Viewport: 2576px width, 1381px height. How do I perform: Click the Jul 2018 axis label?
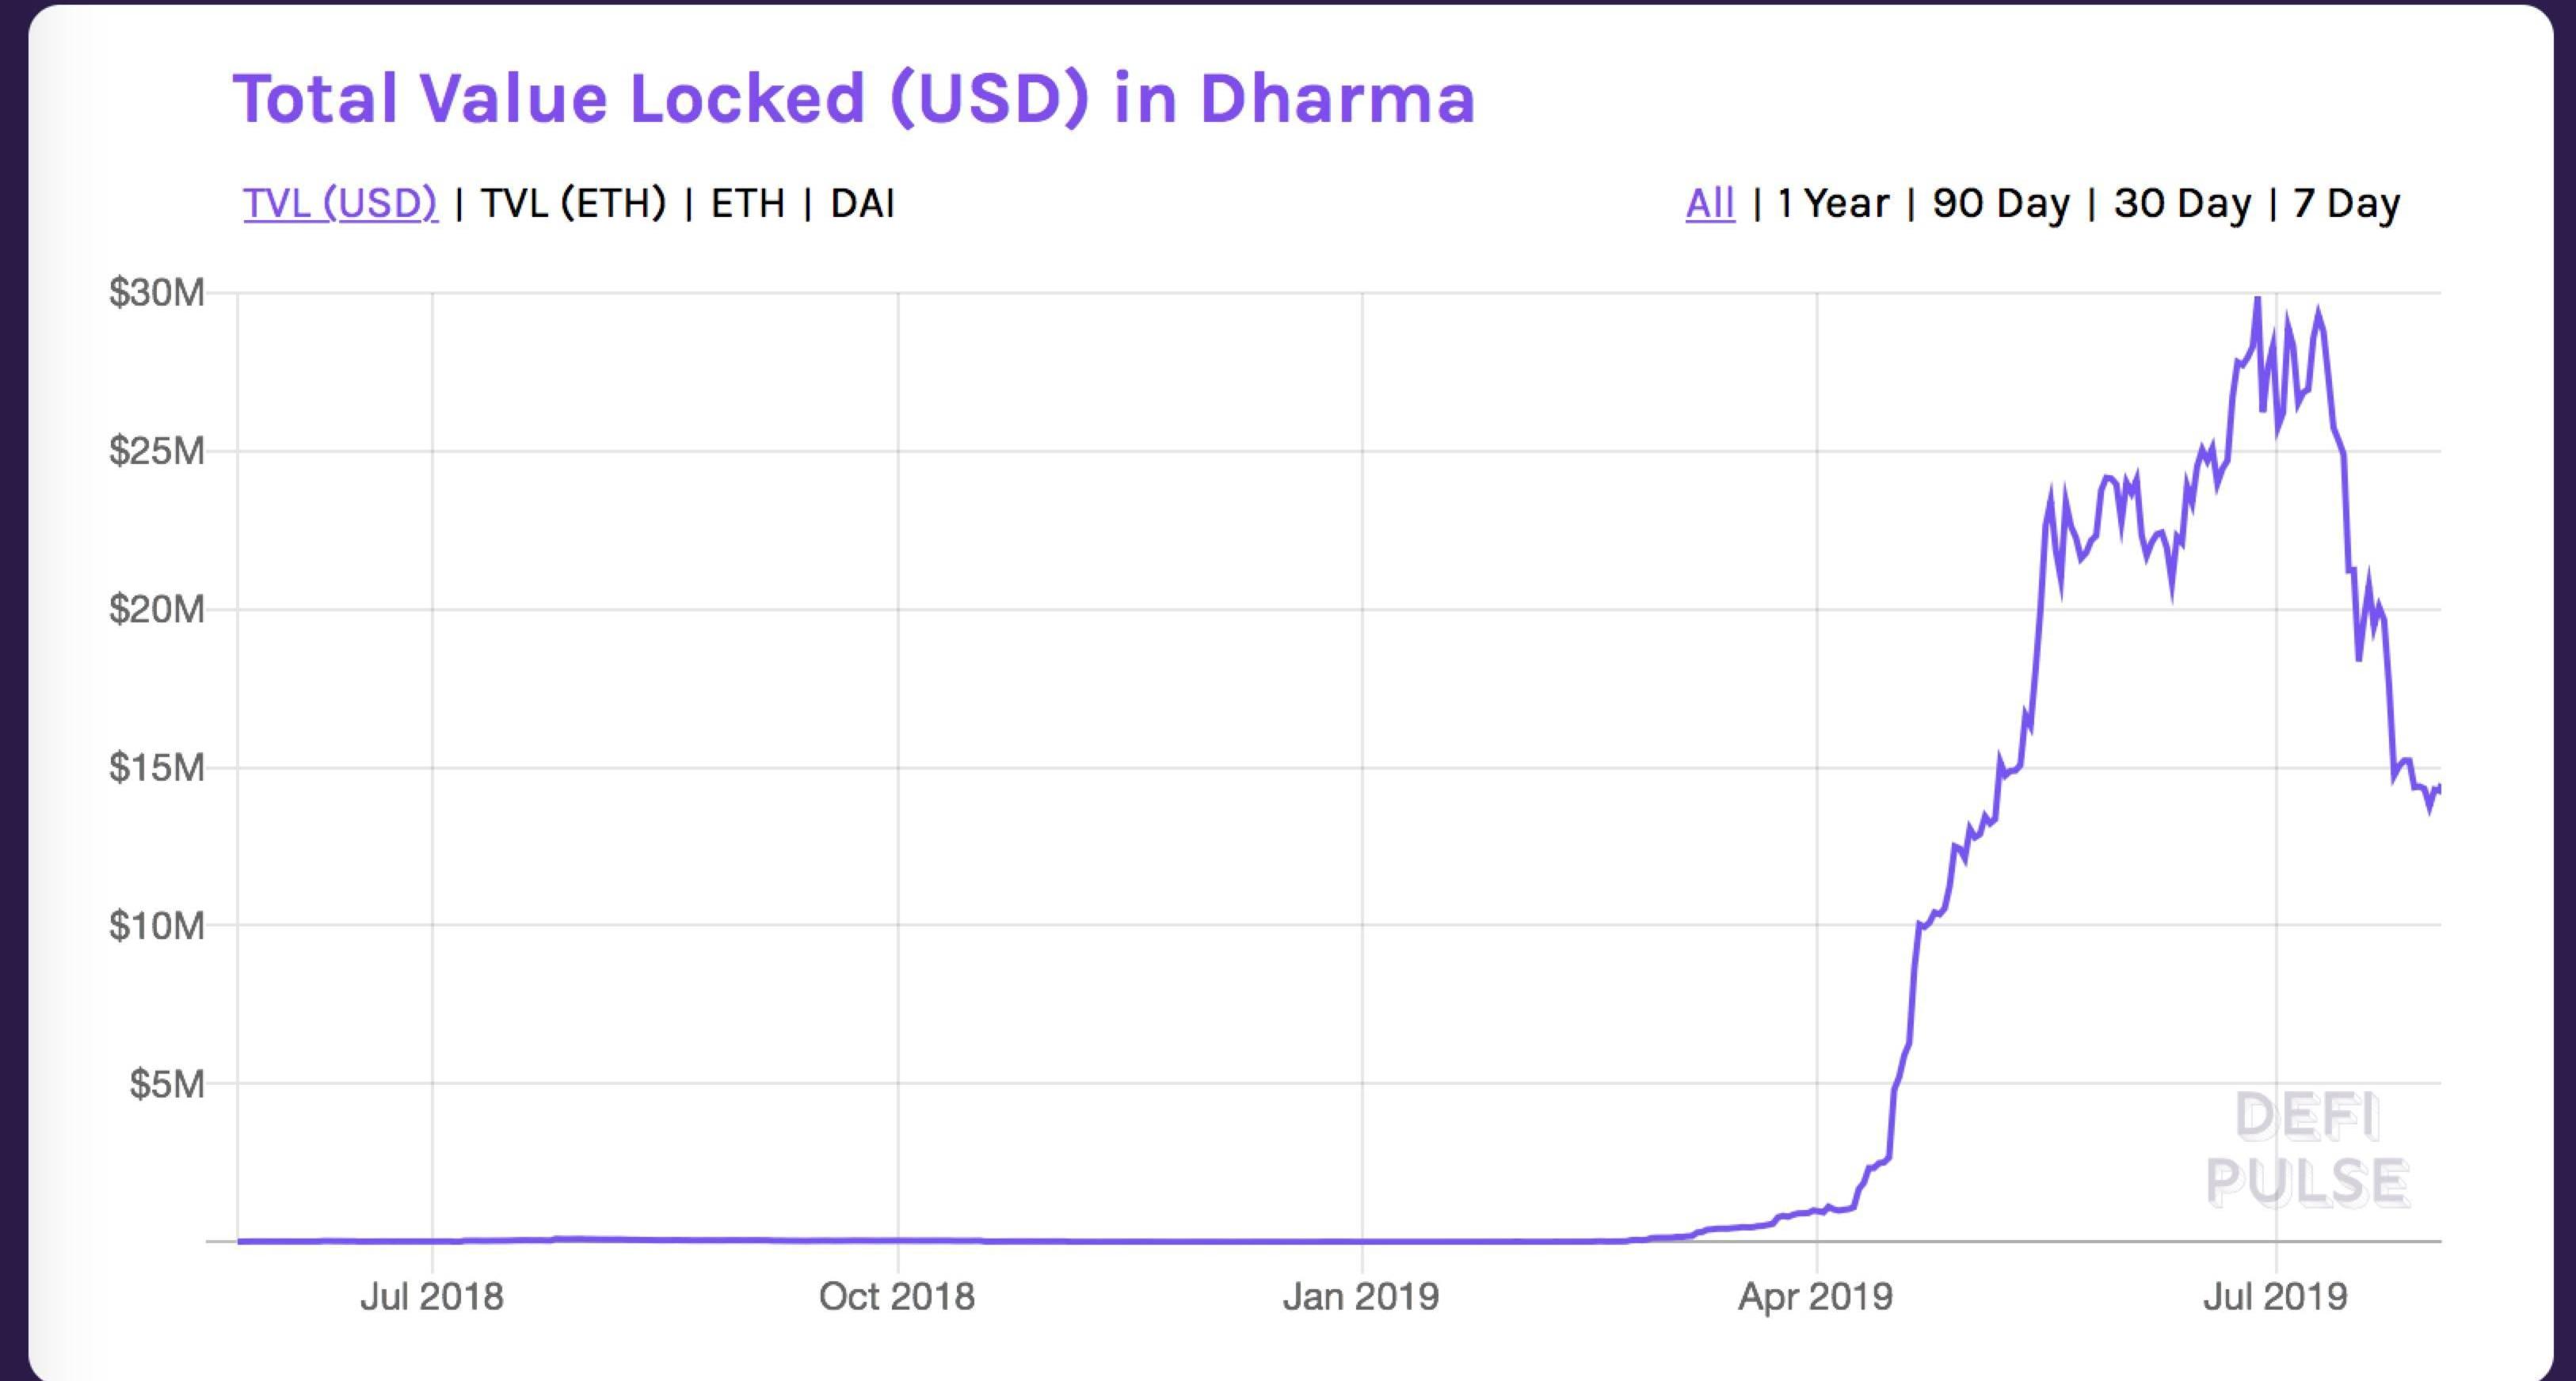click(432, 1296)
